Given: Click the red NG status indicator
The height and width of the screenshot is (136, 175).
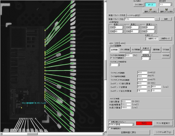Looking at the screenshot, I should [x=143, y=124].
